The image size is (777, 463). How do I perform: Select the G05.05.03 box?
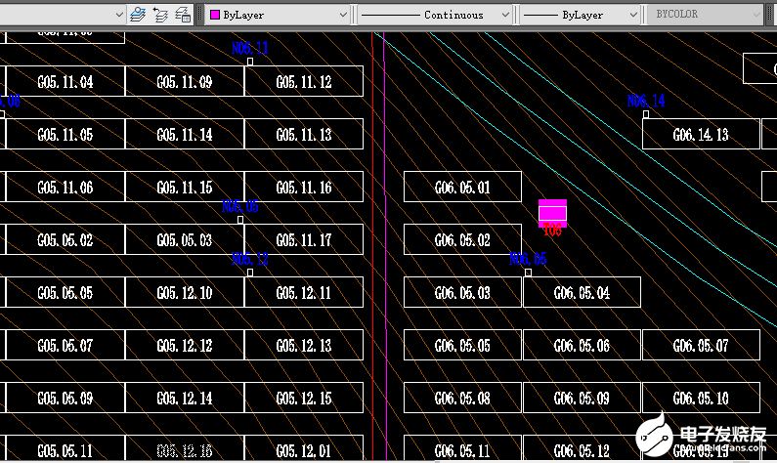pyautogui.click(x=185, y=239)
